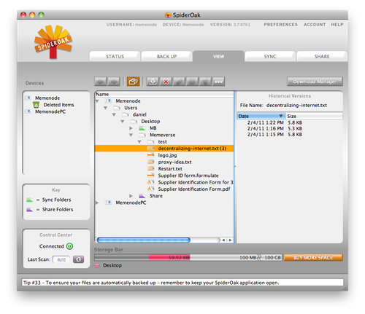Select decentralizing-internet.txt (3) in file tree
Screen dimensions: 365x314
[164, 149]
